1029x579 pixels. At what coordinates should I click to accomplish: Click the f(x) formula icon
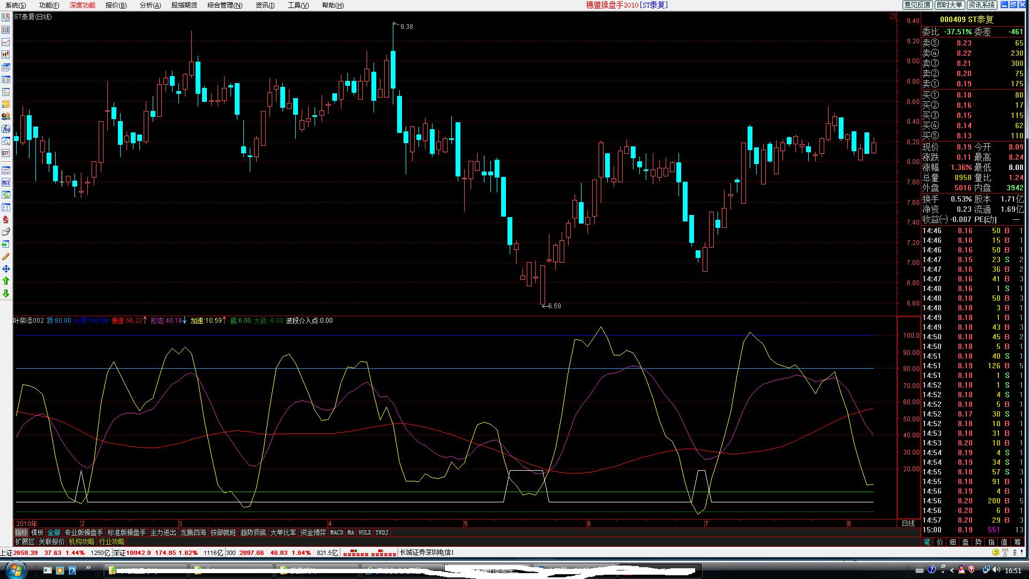point(6,129)
